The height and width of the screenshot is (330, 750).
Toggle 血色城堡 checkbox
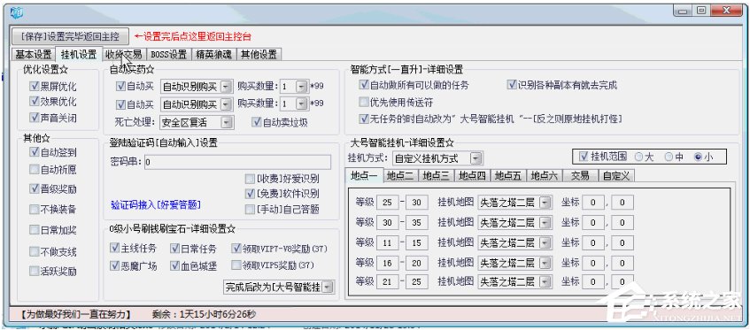pos(193,265)
